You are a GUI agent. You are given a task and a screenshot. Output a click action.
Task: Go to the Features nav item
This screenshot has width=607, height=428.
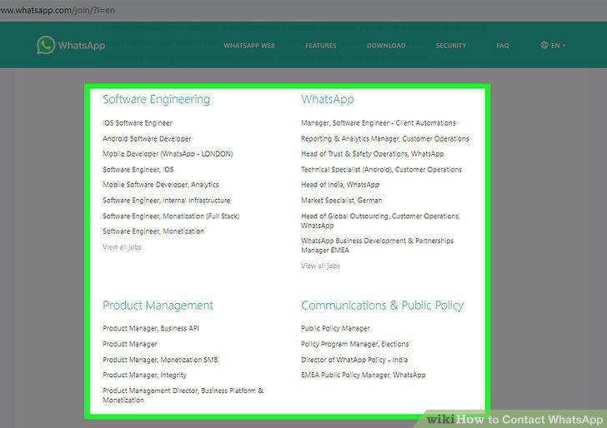(x=320, y=46)
